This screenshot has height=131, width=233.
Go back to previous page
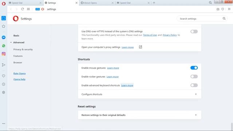pos(11,9)
